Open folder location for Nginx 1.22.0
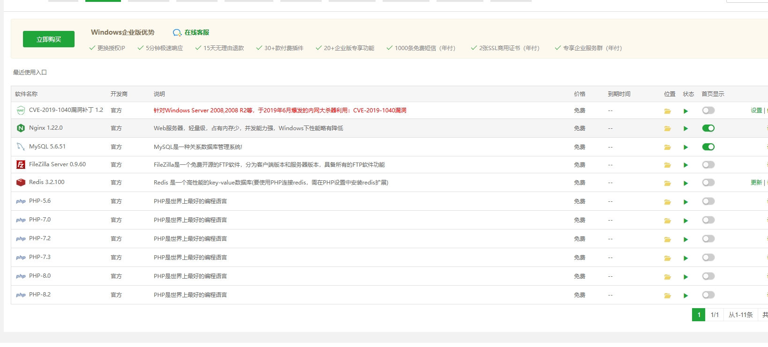Viewport: 768px width, 347px height. pyautogui.click(x=667, y=129)
